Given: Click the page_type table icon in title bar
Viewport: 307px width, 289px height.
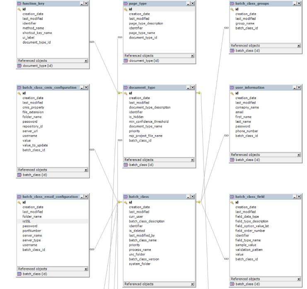Looking at the screenshot, I should [126, 4].
